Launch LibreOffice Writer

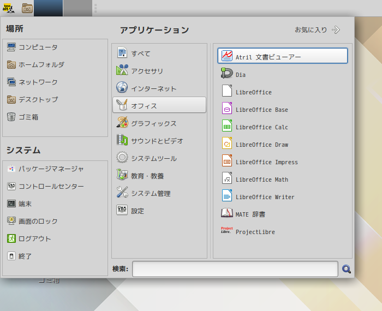283,196
